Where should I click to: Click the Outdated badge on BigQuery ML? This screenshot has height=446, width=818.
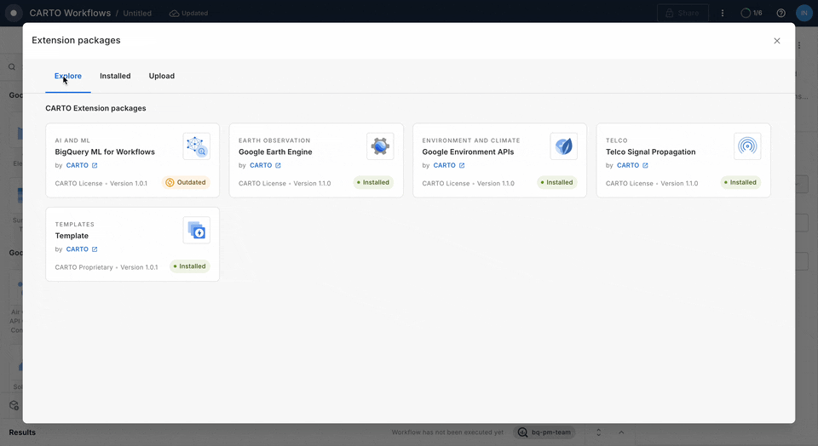tap(186, 182)
